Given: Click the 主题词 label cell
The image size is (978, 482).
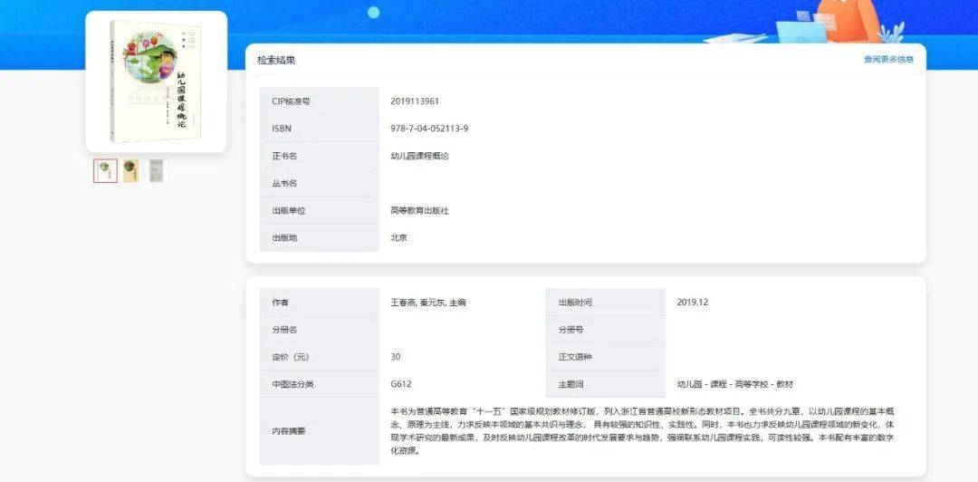Looking at the screenshot, I should point(606,384).
